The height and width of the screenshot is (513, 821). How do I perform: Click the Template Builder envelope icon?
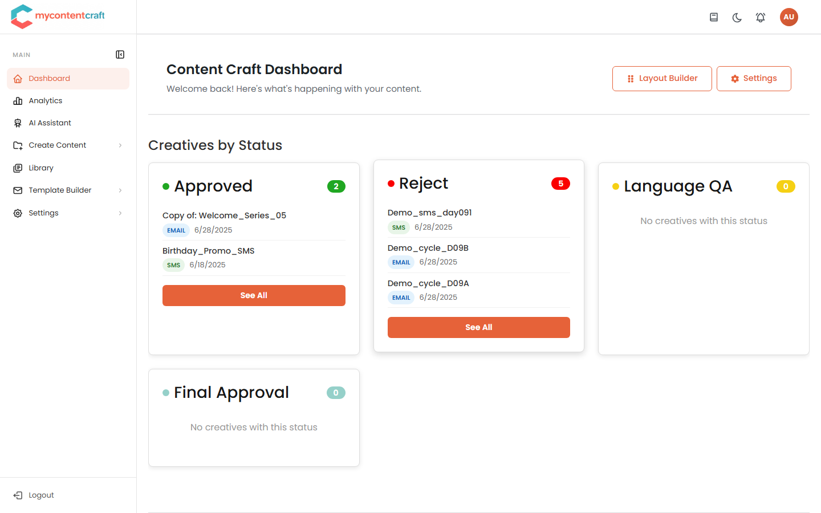pos(18,190)
